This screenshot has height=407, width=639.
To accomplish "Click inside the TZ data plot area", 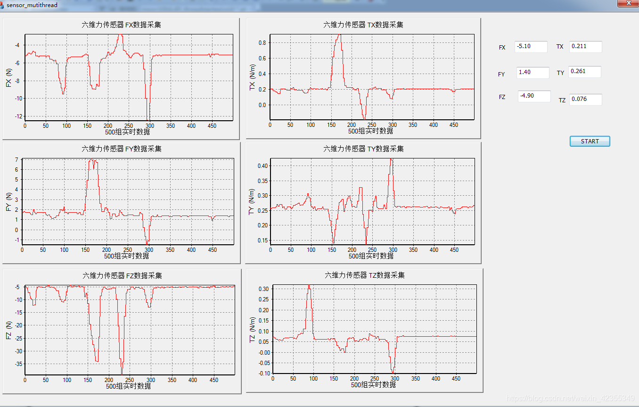I will pos(375,329).
